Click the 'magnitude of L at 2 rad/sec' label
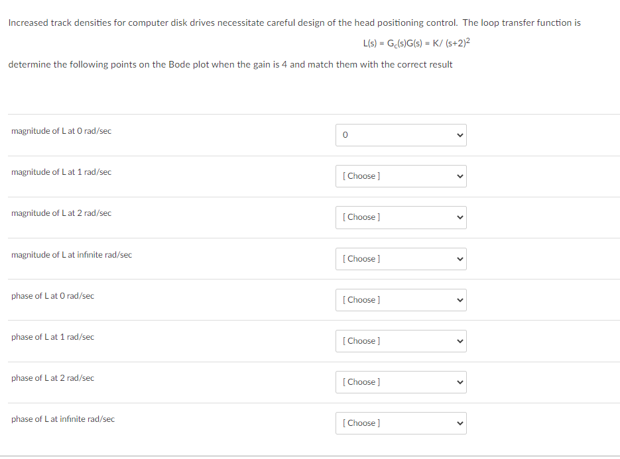The height and width of the screenshot is (459, 620). 61,213
